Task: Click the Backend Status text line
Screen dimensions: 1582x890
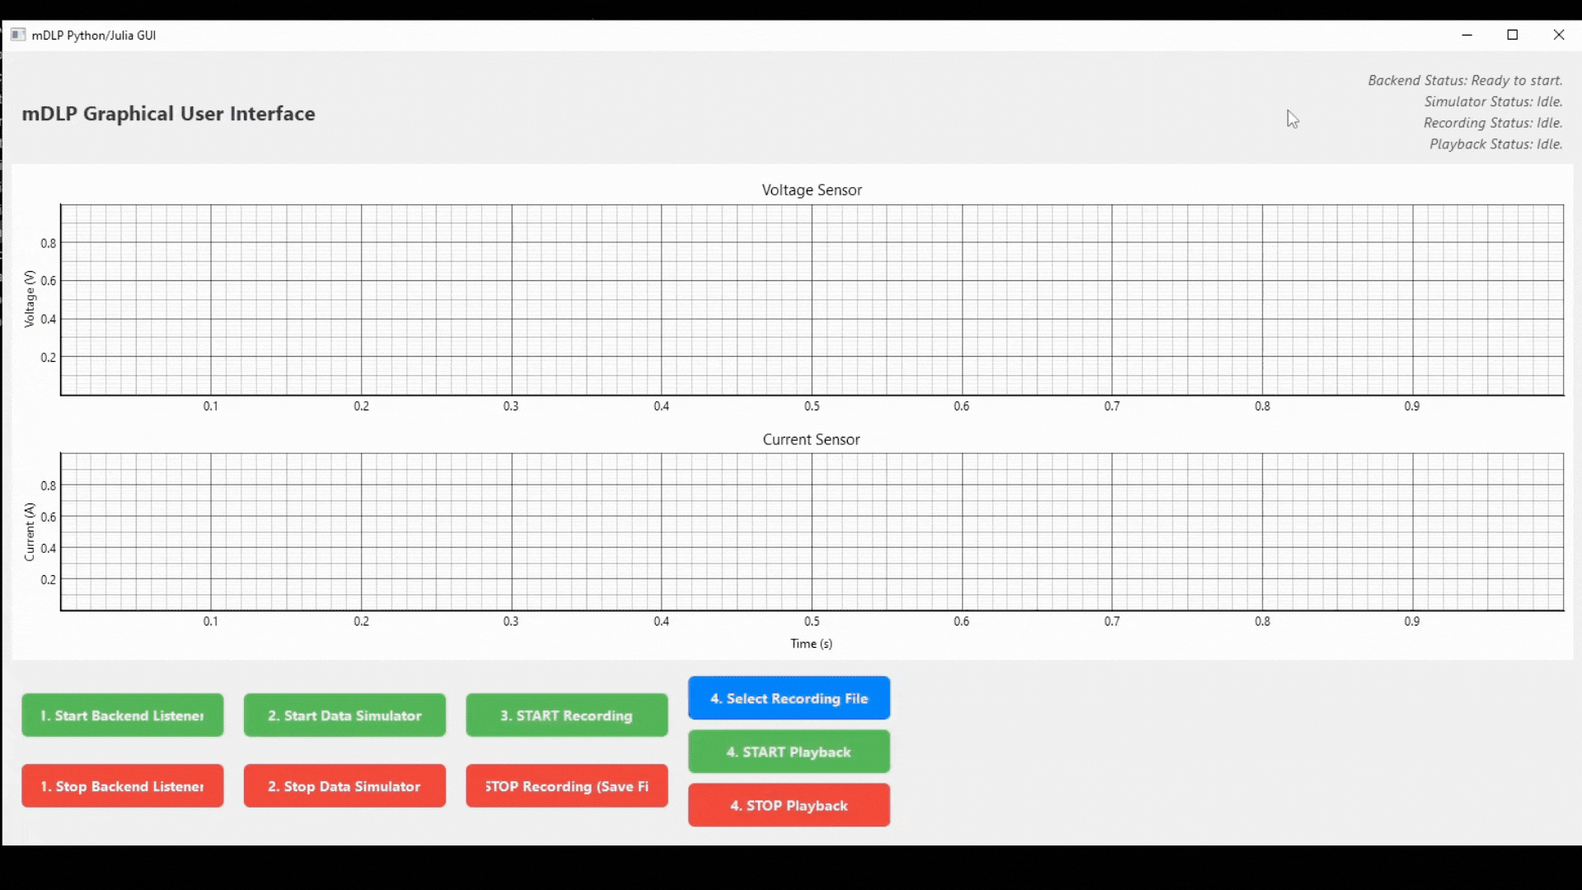Action: pyautogui.click(x=1465, y=80)
